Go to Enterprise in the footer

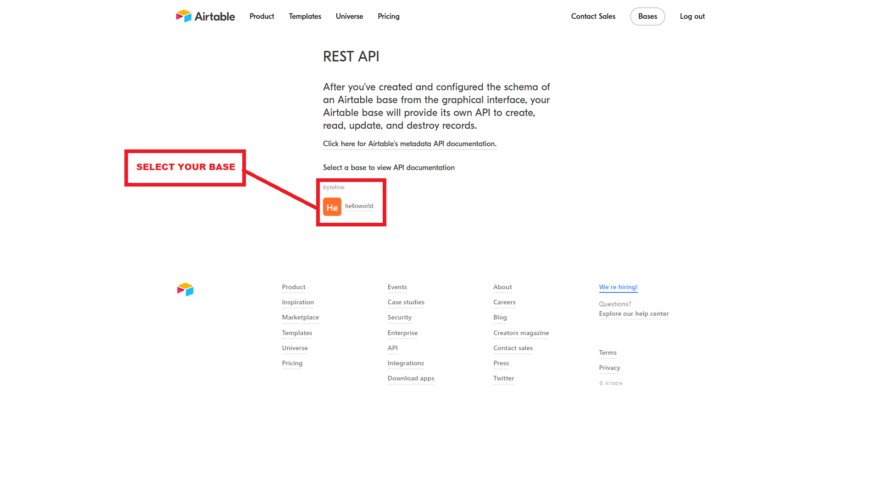[403, 333]
